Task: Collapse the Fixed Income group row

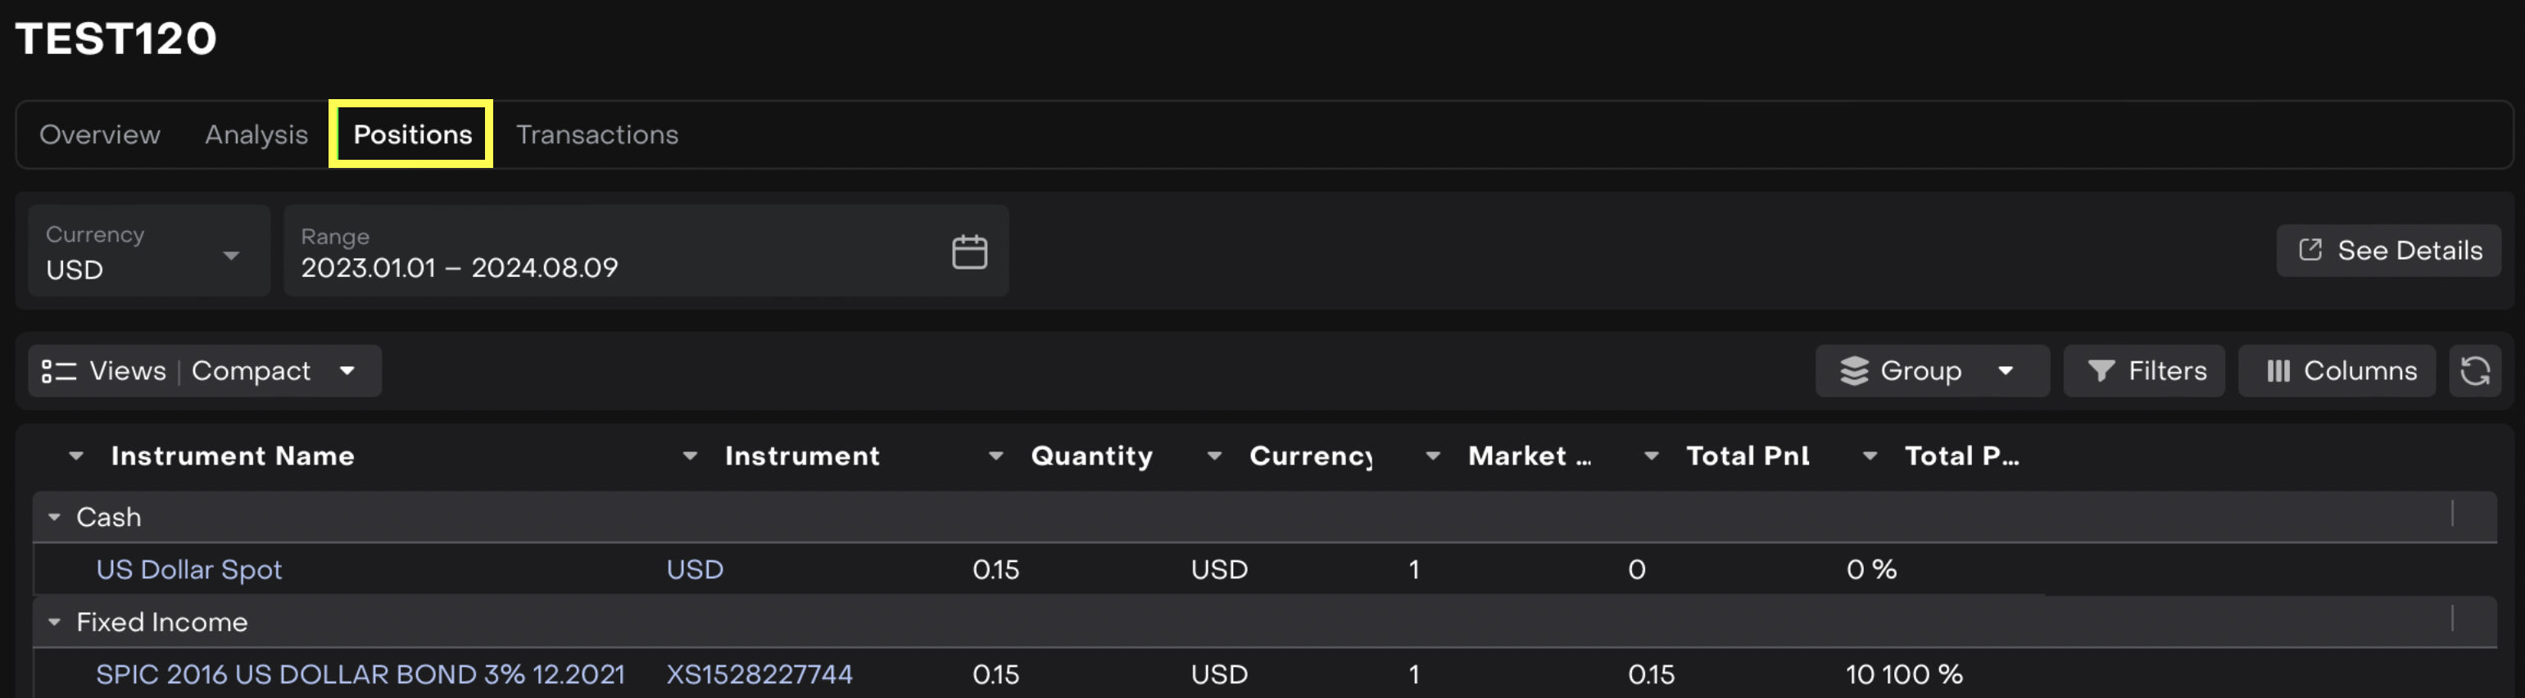Action: tap(55, 622)
